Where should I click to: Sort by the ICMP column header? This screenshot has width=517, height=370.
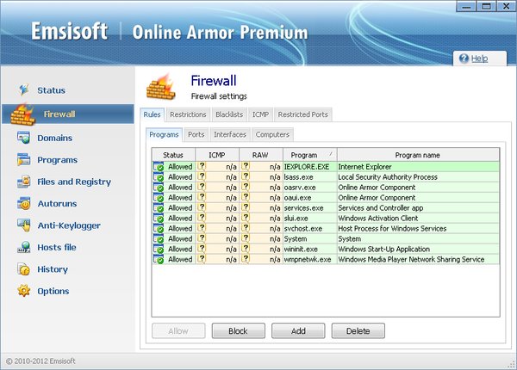217,155
